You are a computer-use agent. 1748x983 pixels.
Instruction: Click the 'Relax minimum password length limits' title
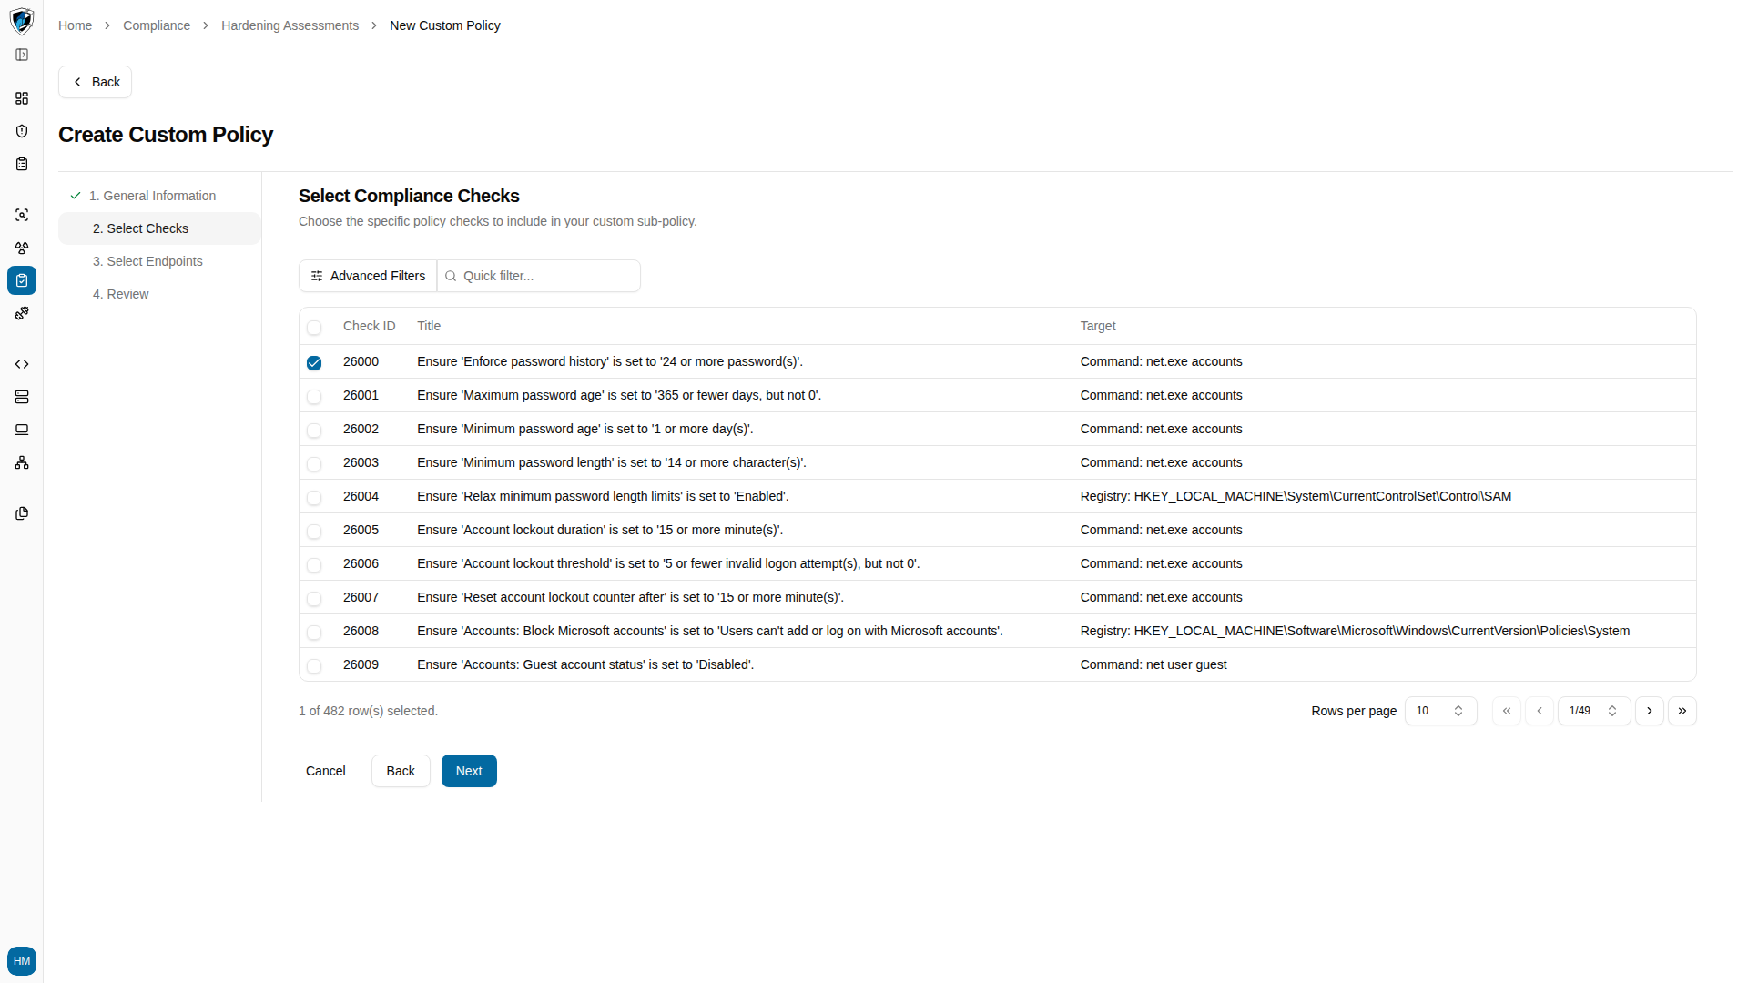point(603,496)
